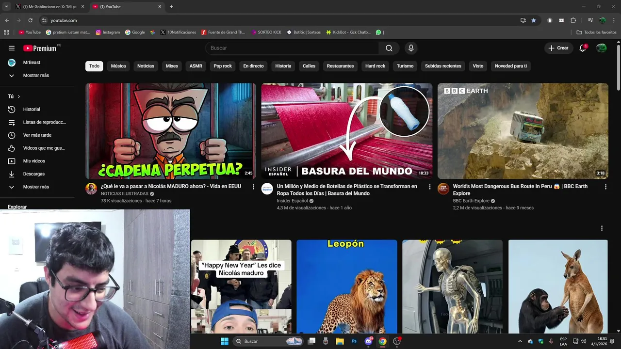Open the Shorts shelf options menu
The height and width of the screenshot is (349, 621).
pos(602,228)
